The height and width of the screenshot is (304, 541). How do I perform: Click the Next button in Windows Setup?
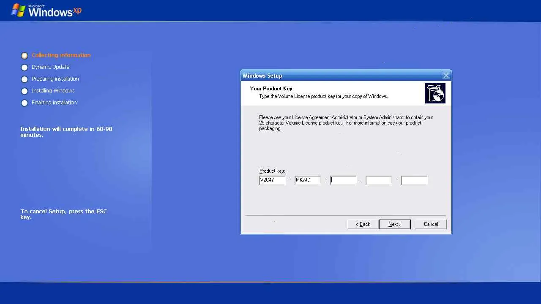click(x=394, y=224)
